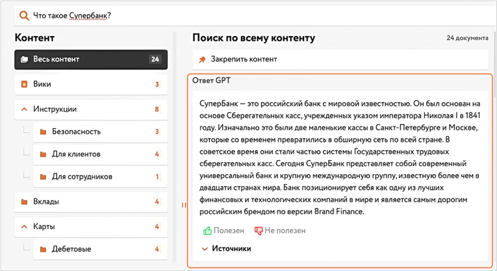Select the 'Весь контент' category
The width and height of the screenshot is (497, 271).
tap(91, 59)
